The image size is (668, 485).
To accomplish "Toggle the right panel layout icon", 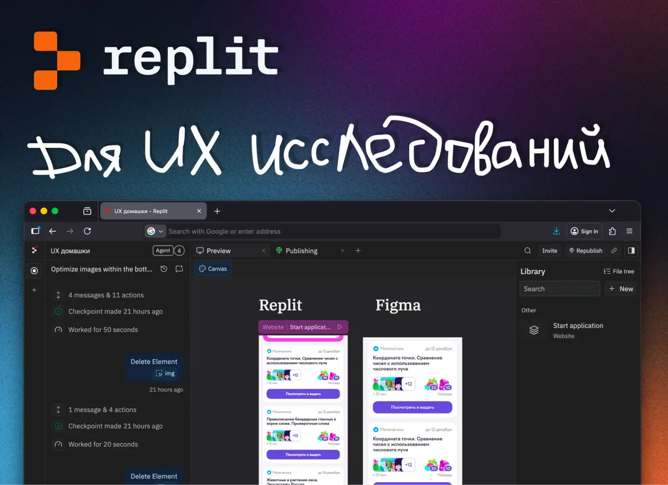I will pyautogui.click(x=631, y=251).
